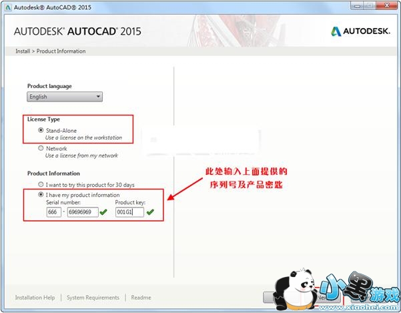Choose the 30-day trial option
The width and height of the screenshot is (401, 313).
point(41,184)
